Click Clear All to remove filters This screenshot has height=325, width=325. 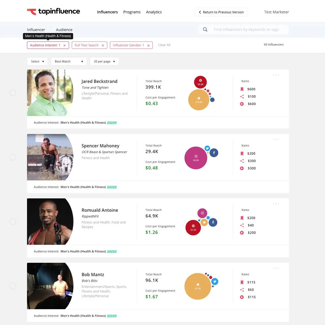click(x=164, y=45)
